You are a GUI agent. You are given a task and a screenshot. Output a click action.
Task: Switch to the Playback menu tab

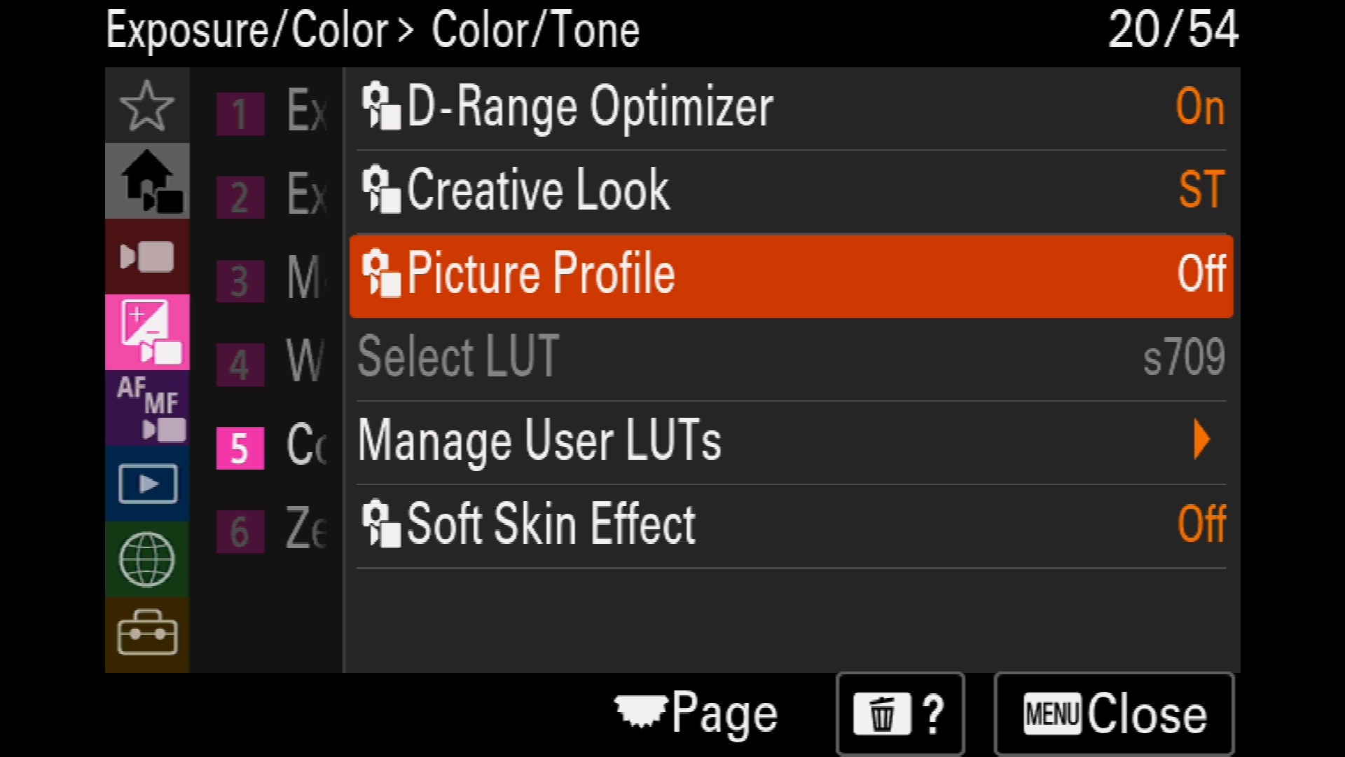[147, 484]
